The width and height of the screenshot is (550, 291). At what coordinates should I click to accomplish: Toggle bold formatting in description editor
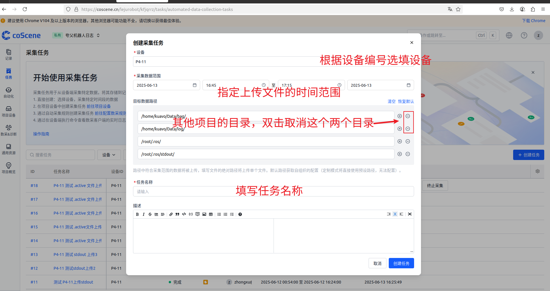click(x=137, y=214)
